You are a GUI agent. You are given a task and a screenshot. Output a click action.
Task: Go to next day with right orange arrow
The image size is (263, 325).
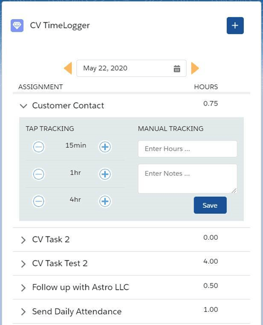point(195,68)
